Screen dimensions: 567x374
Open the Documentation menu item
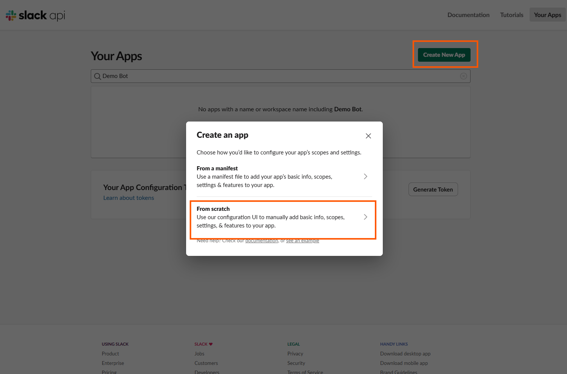[468, 15]
